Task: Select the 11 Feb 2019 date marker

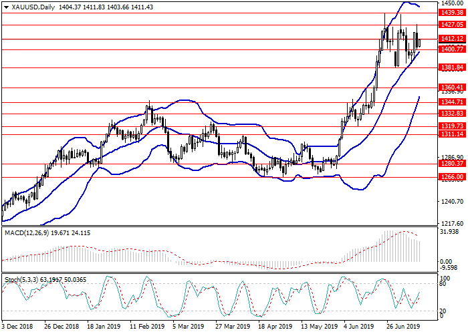Action: click(146, 327)
